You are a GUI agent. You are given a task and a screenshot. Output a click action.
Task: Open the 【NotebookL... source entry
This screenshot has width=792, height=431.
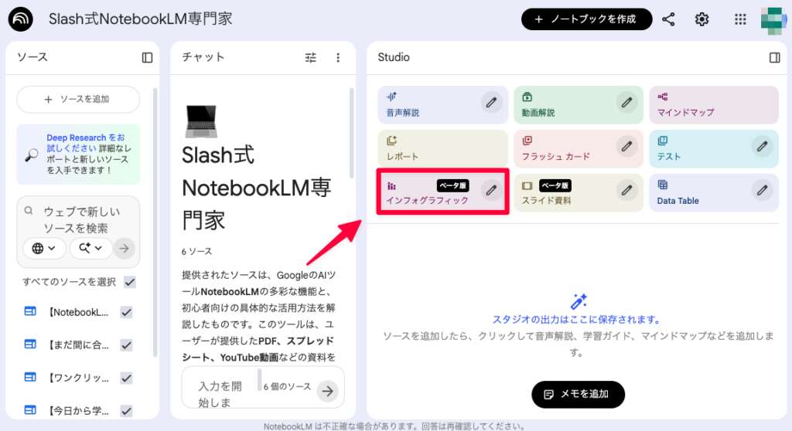(x=78, y=312)
